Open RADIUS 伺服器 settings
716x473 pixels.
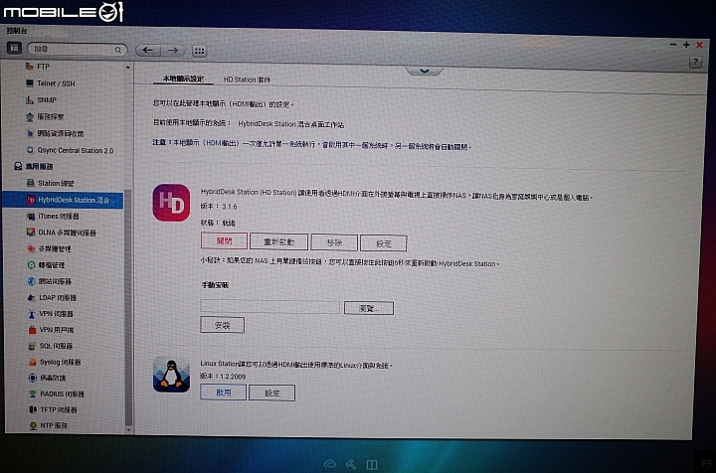[x=57, y=394]
